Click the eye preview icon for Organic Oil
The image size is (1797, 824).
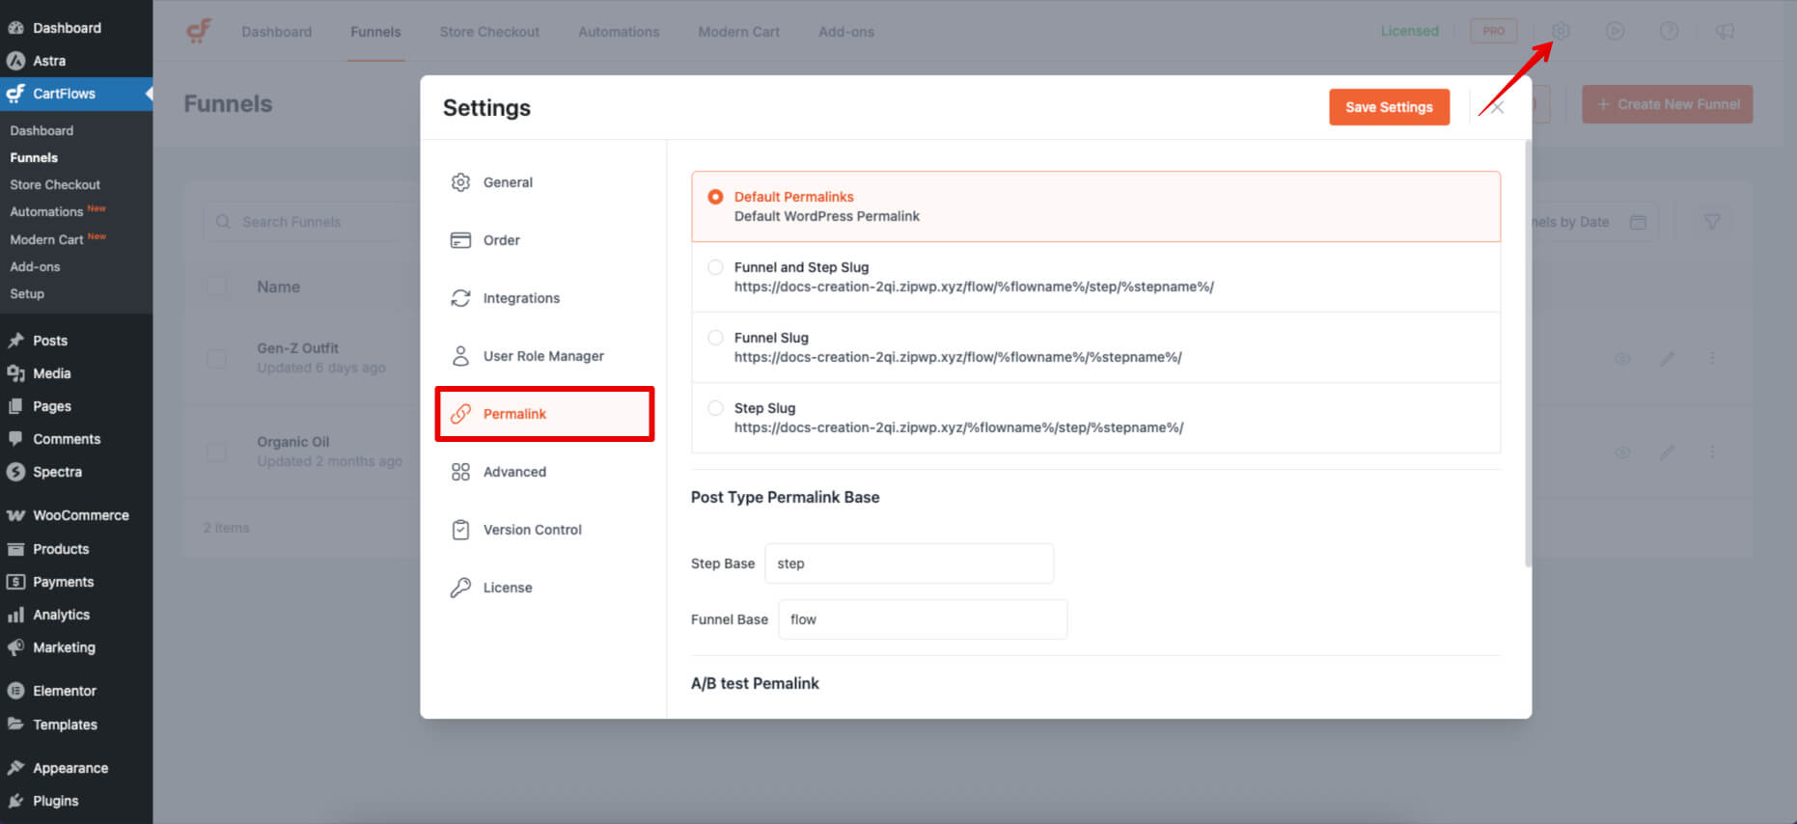click(1622, 452)
